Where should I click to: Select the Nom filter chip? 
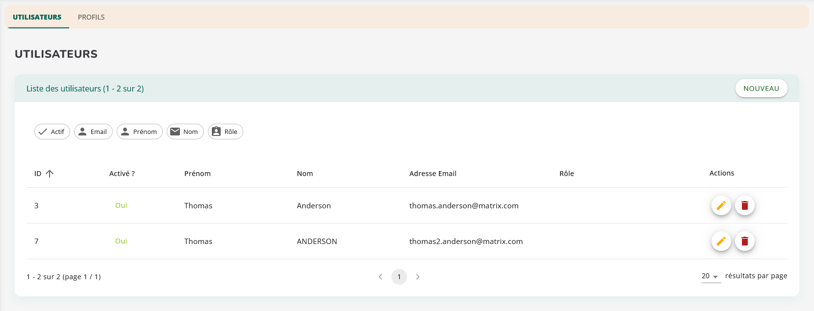[185, 132]
